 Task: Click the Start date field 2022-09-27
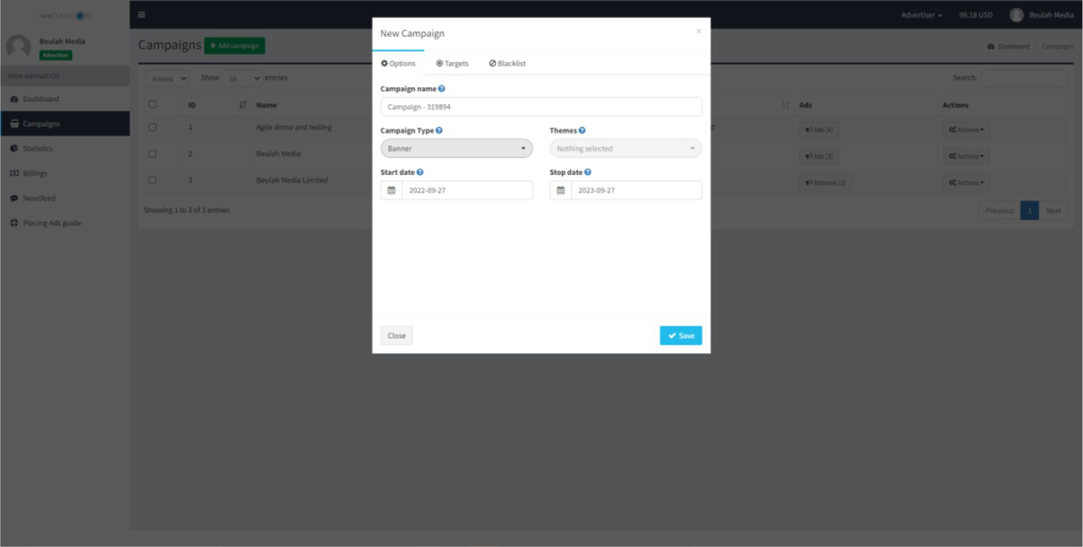[x=467, y=190]
